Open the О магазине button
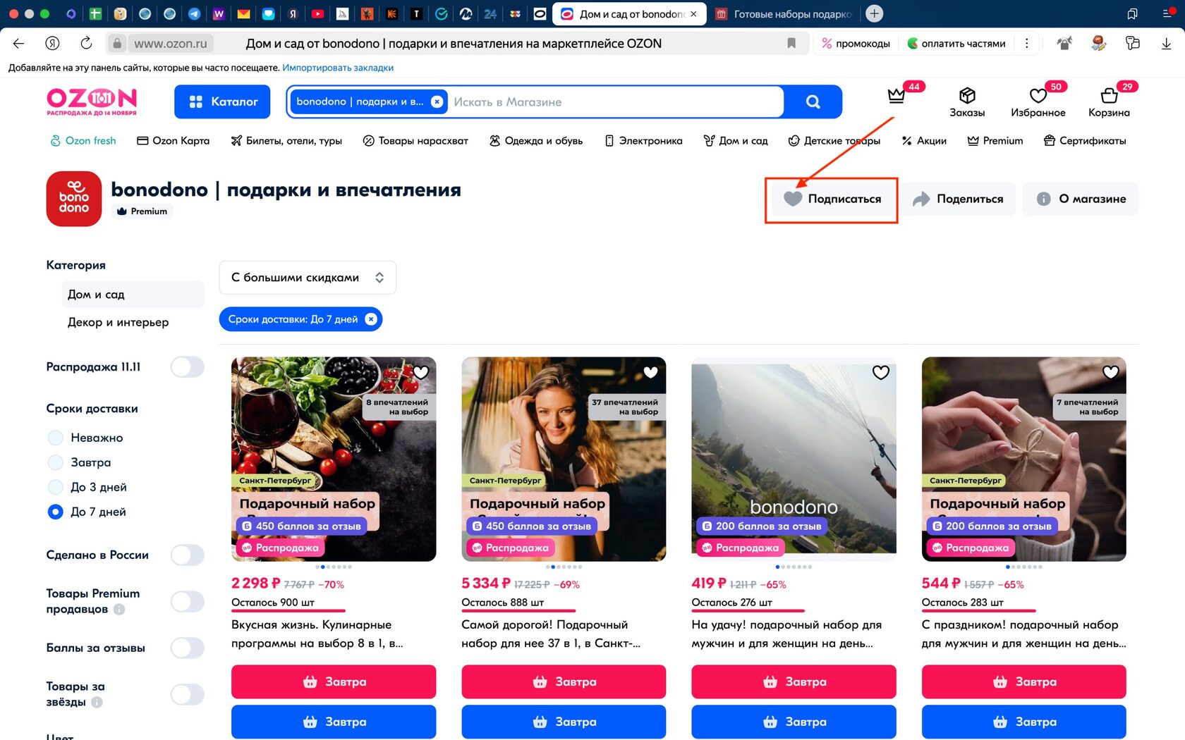The width and height of the screenshot is (1185, 740). coord(1081,199)
